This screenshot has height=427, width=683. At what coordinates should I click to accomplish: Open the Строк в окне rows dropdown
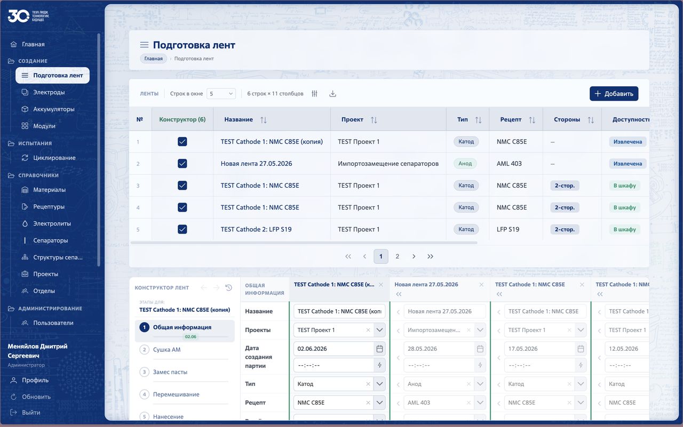(221, 94)
